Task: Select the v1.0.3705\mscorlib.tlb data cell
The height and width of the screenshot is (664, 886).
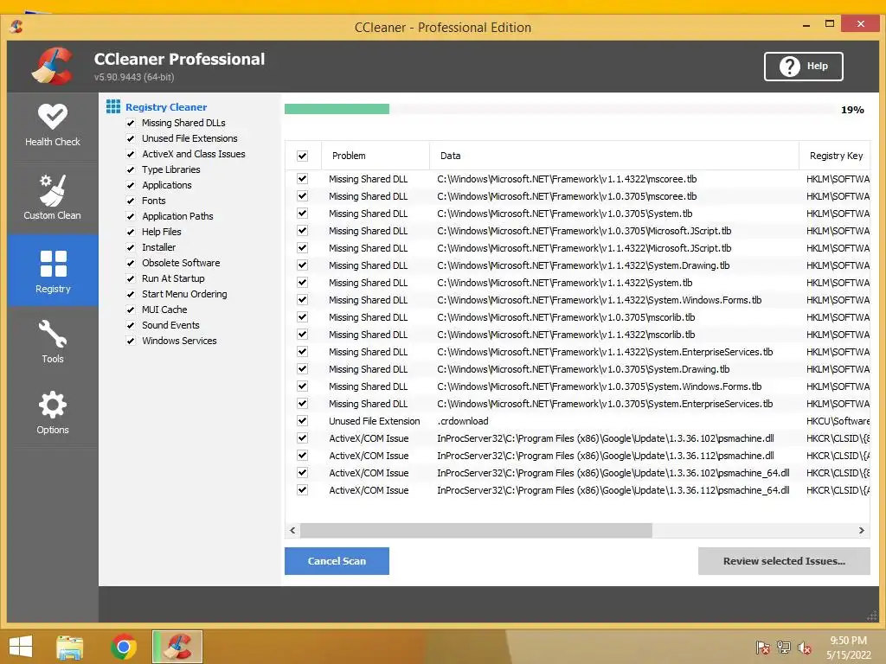Action: (566, 317)
